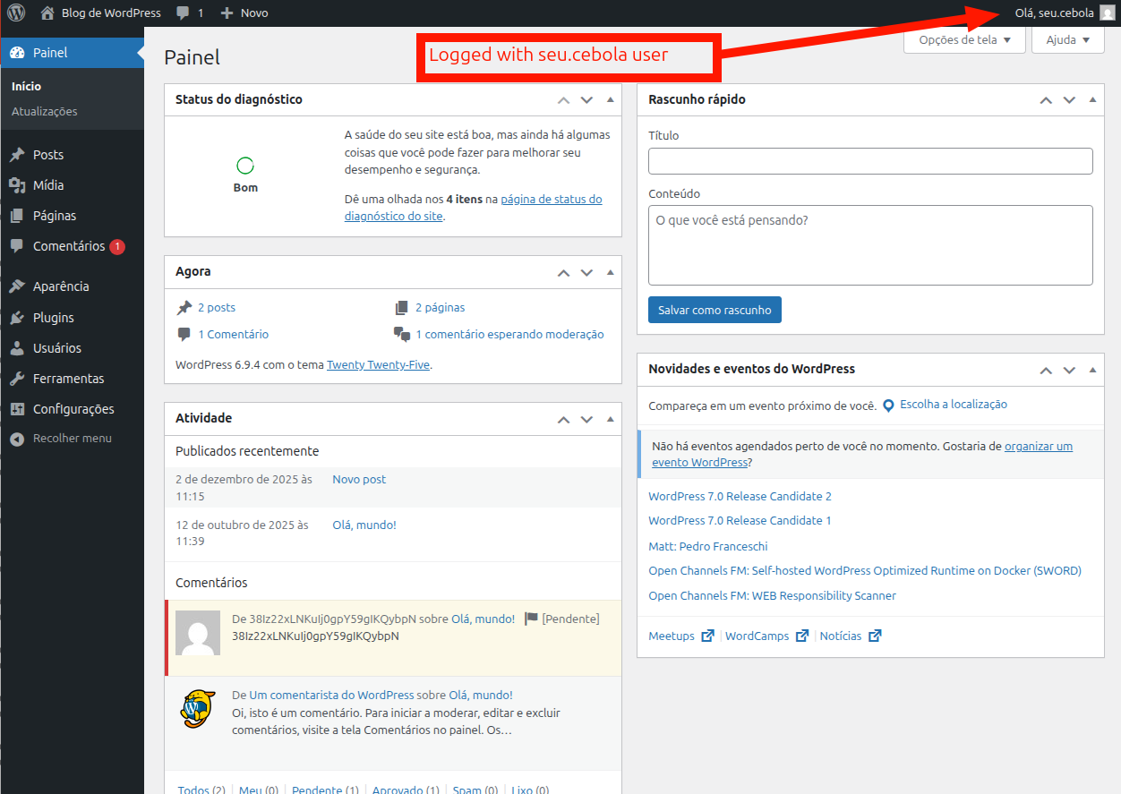This screenshot has width=1121, height=794.
Task: Open the Ajuda dropdown
Action: (1067, 39)
